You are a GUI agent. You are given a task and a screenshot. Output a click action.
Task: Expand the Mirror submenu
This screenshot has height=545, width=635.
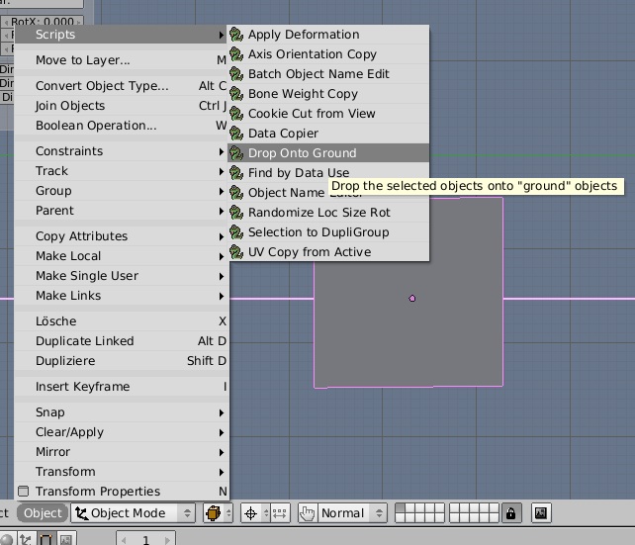[x=122, y=452]
